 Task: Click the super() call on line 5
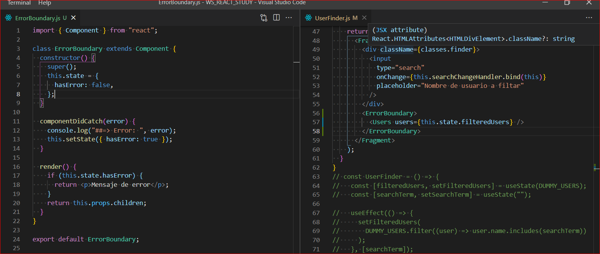[x=62, y=67]
